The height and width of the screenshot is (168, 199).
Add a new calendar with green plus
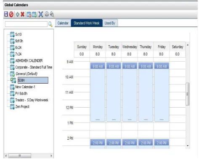(x=18, y=14)
